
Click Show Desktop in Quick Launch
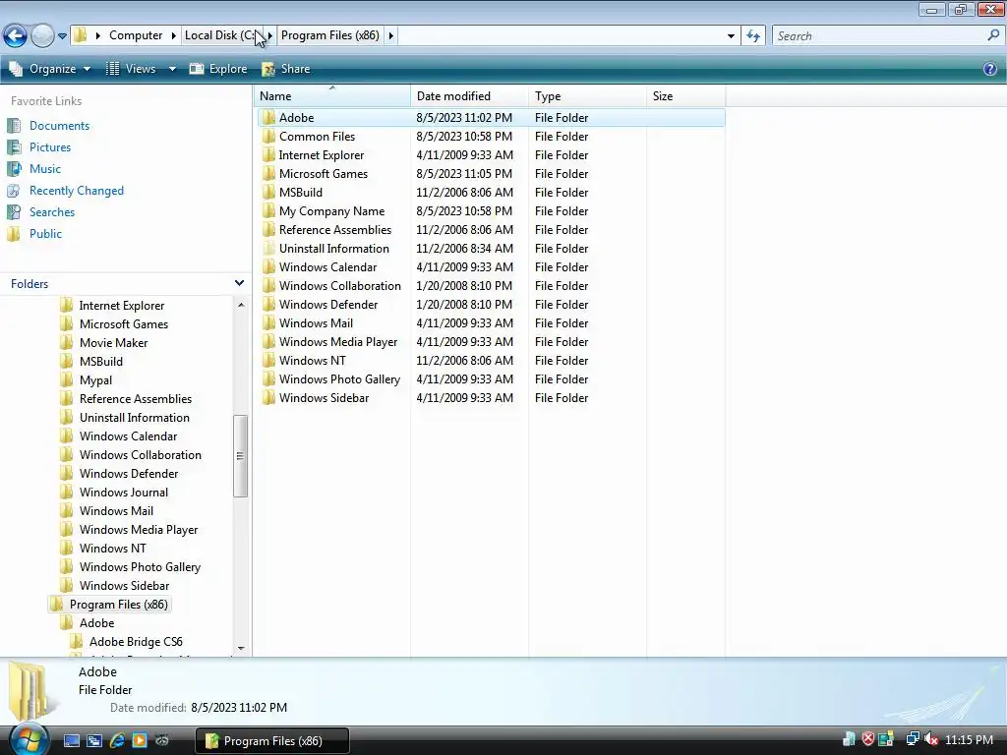coord(71,741)
